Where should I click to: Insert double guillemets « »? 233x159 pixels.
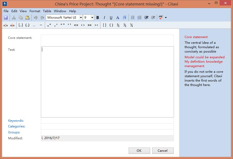tap(76, 25)
